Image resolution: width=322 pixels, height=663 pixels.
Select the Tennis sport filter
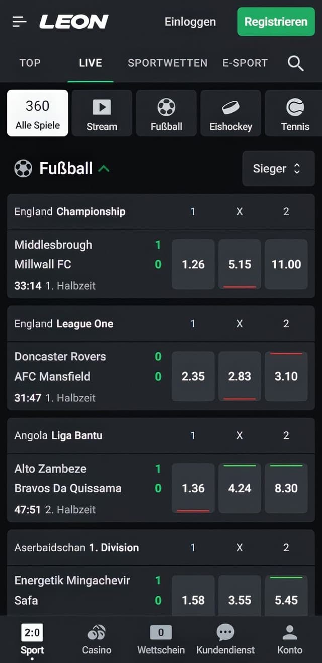(x=295, y=113)
